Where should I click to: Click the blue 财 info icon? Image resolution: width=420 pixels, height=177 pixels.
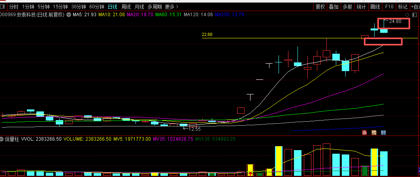pos(383,132)
